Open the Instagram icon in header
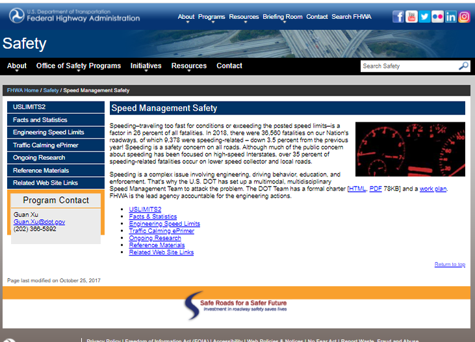Image resolution: width=475 pixels, height=342 pixels. point(464,17)
